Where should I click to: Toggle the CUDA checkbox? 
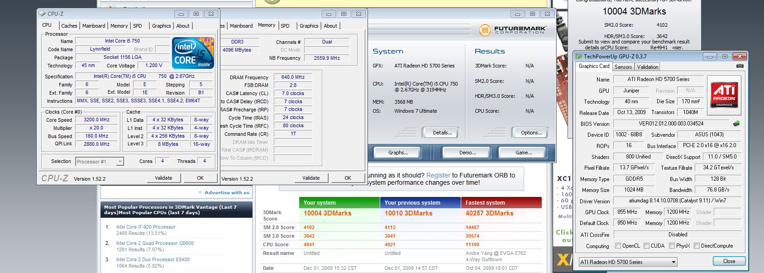pyautogui.click(x=646, y=246)
